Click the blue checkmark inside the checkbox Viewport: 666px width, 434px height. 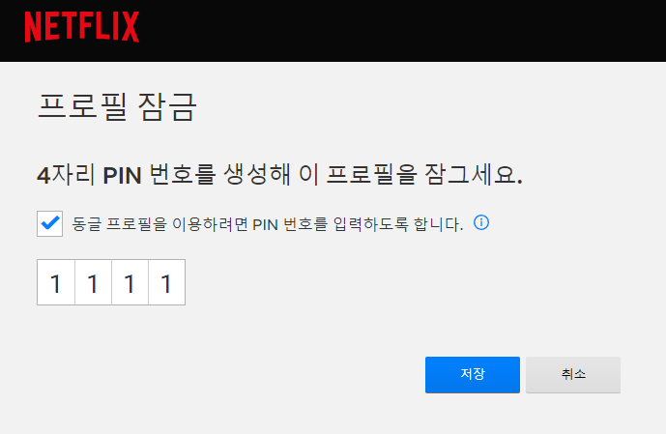coord(50,222)
